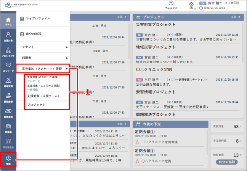Go to the ホーム sidebar icon
247x171 pixels.
pos(8,21)
